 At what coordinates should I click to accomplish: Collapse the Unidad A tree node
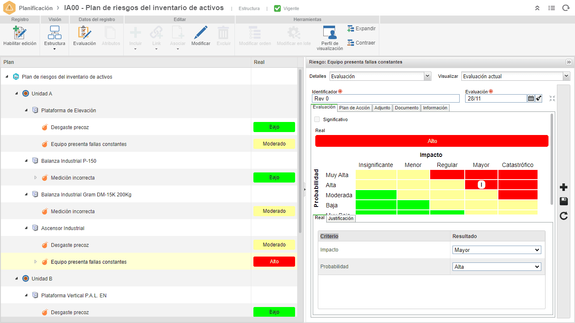(x=16, y=93)
